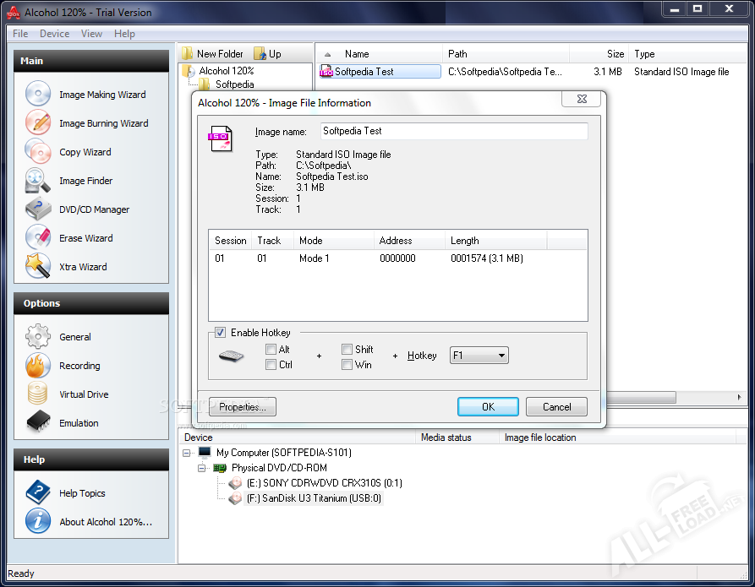Image resolution: width=755 pixels, height=587 pixels.
Task: Start the Erase Wizard icon
Action: 38,238
